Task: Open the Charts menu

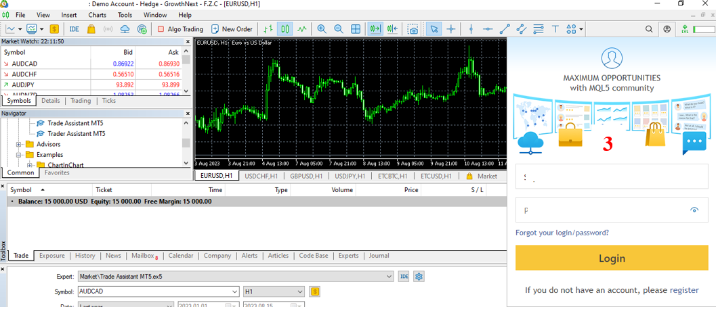Action: click(x=98, y=15)
